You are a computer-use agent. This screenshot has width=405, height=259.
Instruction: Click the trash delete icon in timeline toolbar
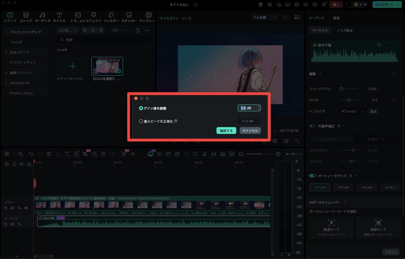(x=49, y=154)
